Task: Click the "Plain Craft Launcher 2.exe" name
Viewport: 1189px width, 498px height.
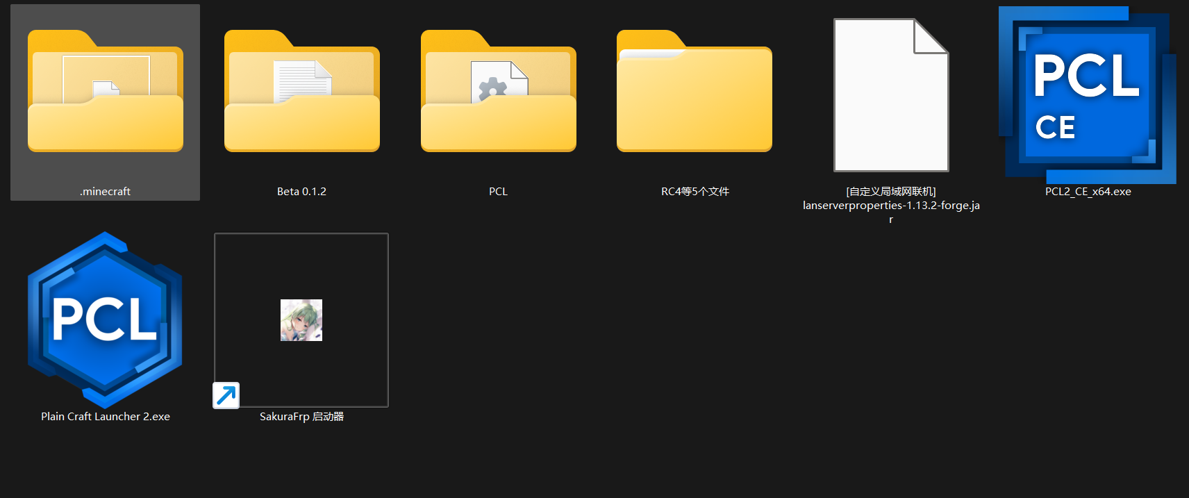Action: pyautogui.click(x=105, y=417)
